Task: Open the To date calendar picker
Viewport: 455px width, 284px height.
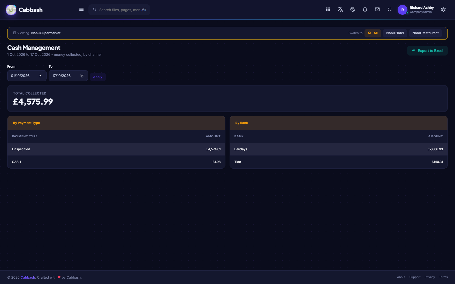Action: [x=82, y=76]
